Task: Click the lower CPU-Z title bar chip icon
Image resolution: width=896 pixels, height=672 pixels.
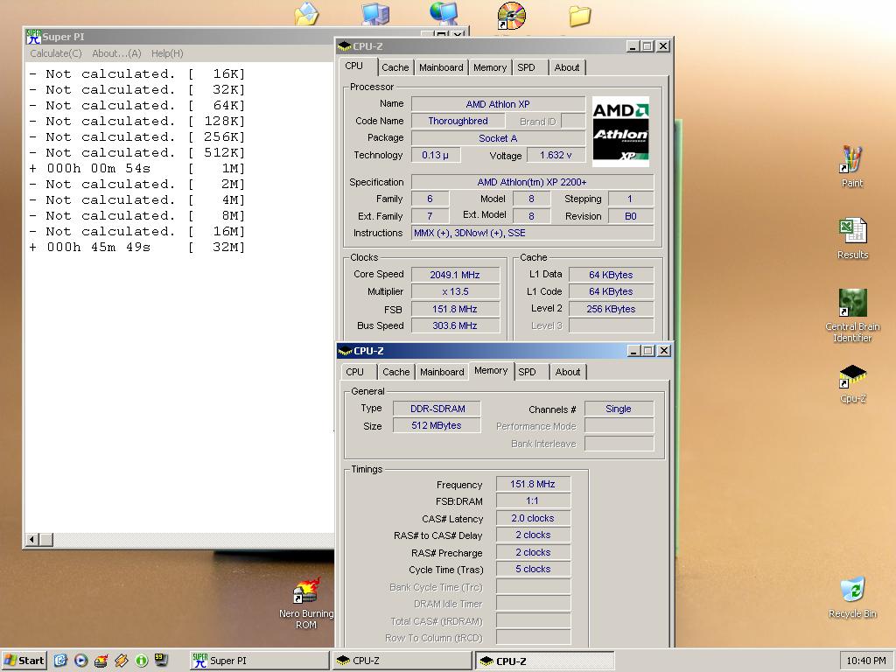Action: tap(345, 351)
